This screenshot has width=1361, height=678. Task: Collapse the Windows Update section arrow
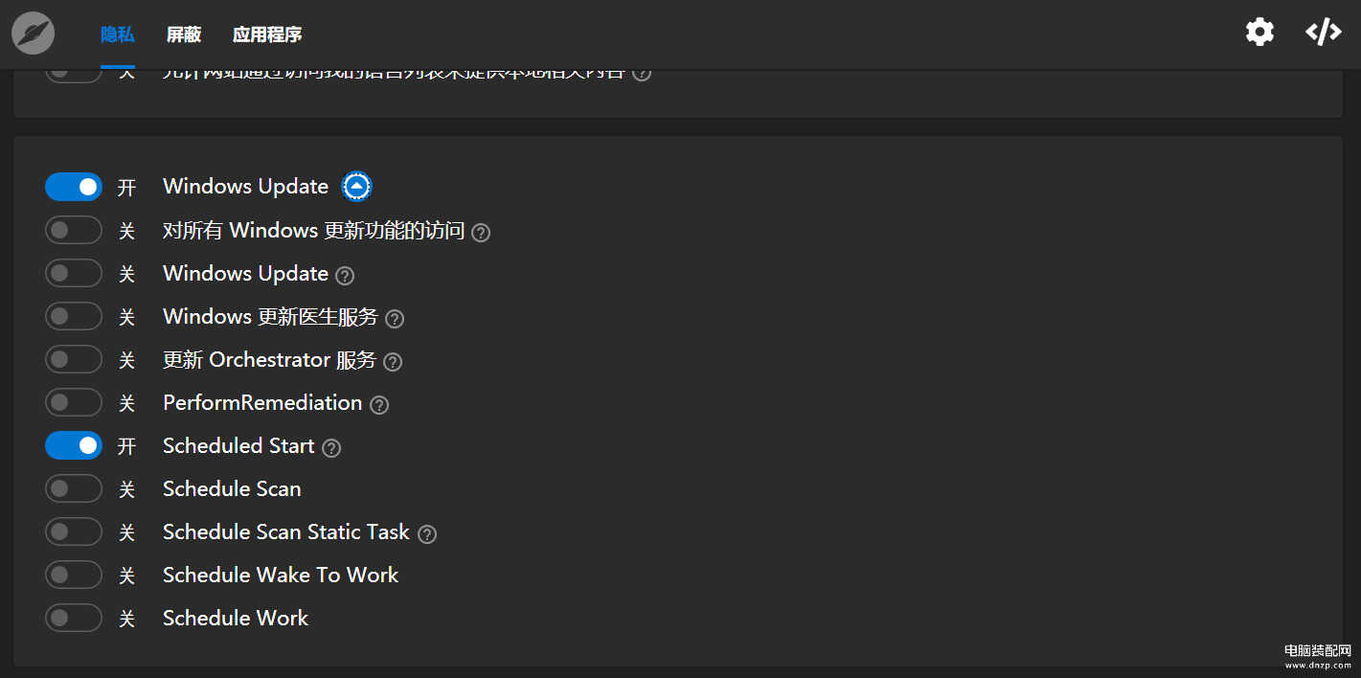pyautogui.click(x=357, y=187)
